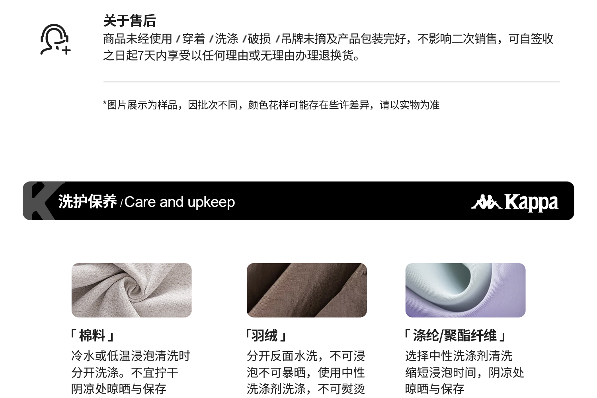The image size is (597, 398).
Task: Click the Care and upkeep text
Action: (x=179, y=202)
